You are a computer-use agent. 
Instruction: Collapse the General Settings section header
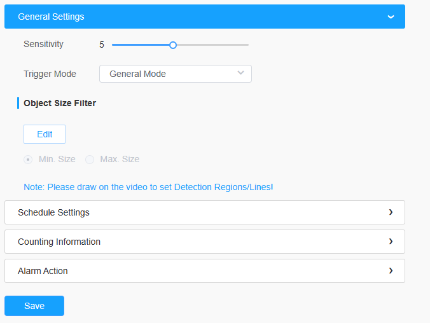[205, 17]
